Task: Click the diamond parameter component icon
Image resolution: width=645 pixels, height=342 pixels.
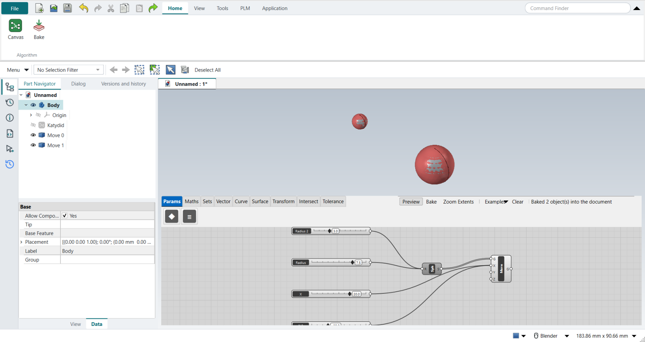Action: tap(172, 216)
